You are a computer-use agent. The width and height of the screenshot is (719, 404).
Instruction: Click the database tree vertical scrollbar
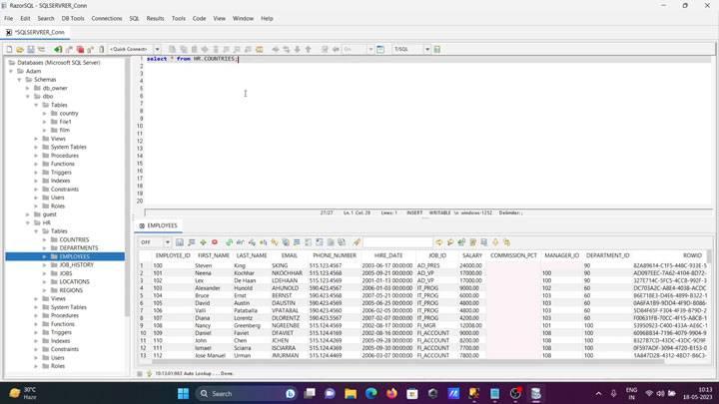pyautogui.click(x=127, y=188)
